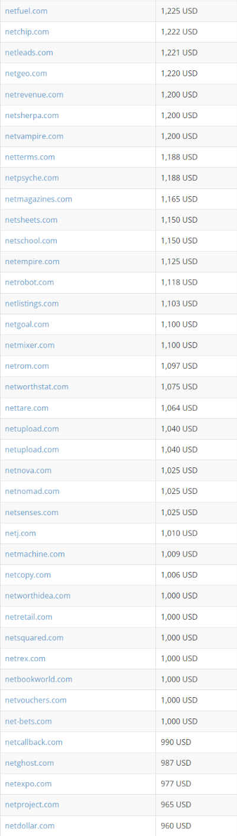Viewport: 237px width, 836px height.
Task: Click the netchip.com domain link
Action: (x=27, y=32)
